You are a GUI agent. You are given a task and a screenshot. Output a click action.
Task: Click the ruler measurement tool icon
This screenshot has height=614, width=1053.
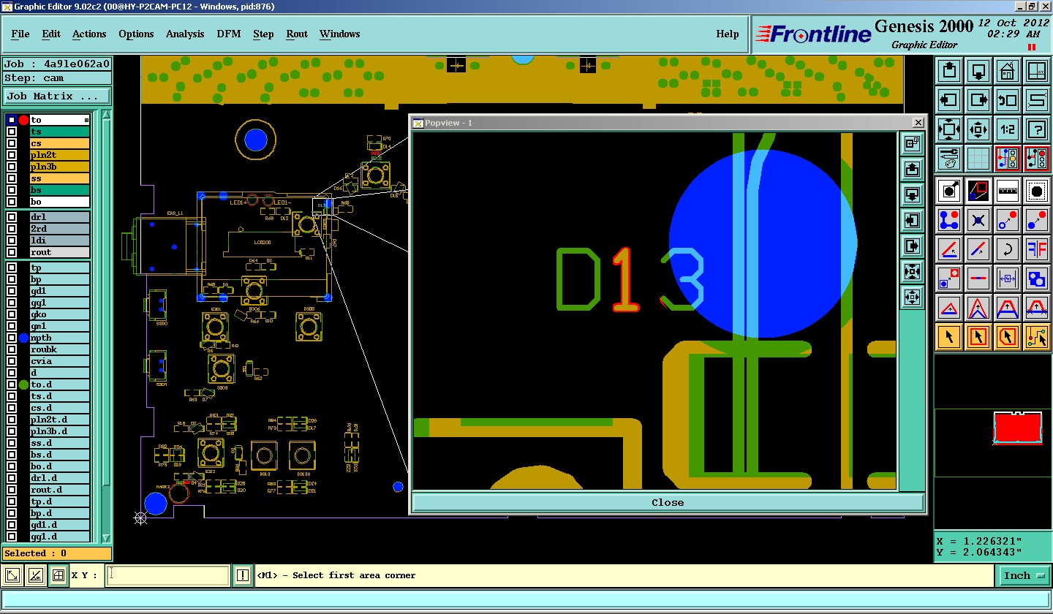coord(1008,191)
